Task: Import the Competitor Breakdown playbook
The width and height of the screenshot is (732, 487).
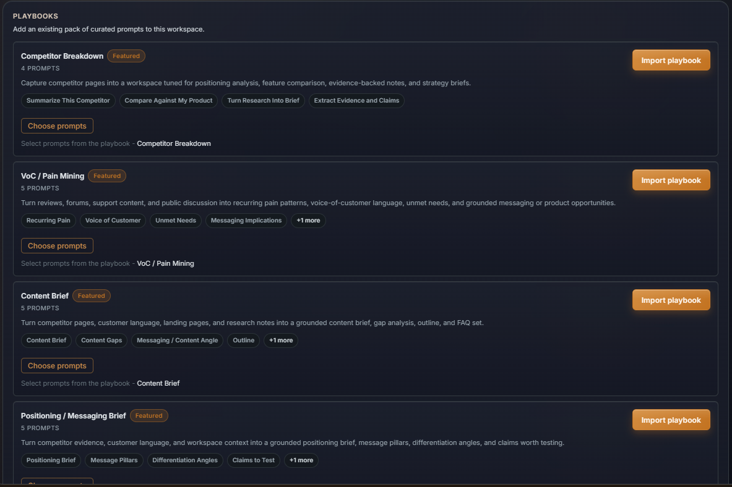Action: coord(671,60)
